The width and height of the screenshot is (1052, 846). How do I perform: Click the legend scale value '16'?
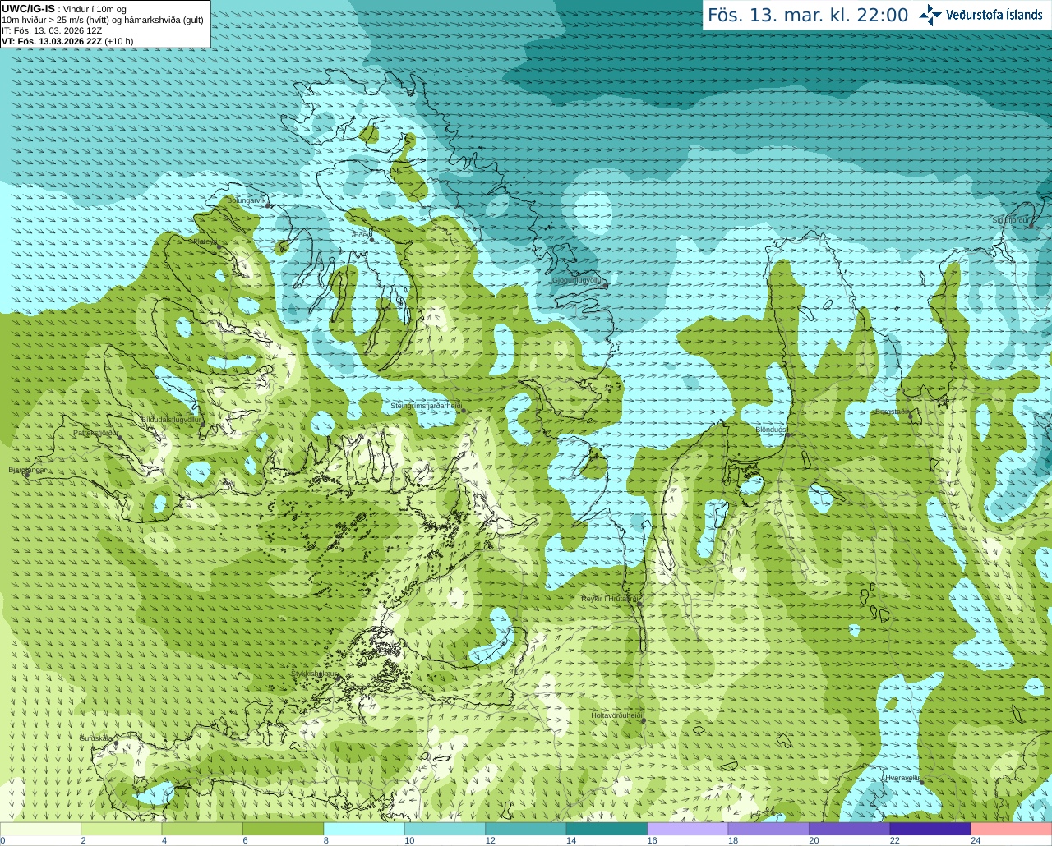pyautogui.click(x=652, y=840)
